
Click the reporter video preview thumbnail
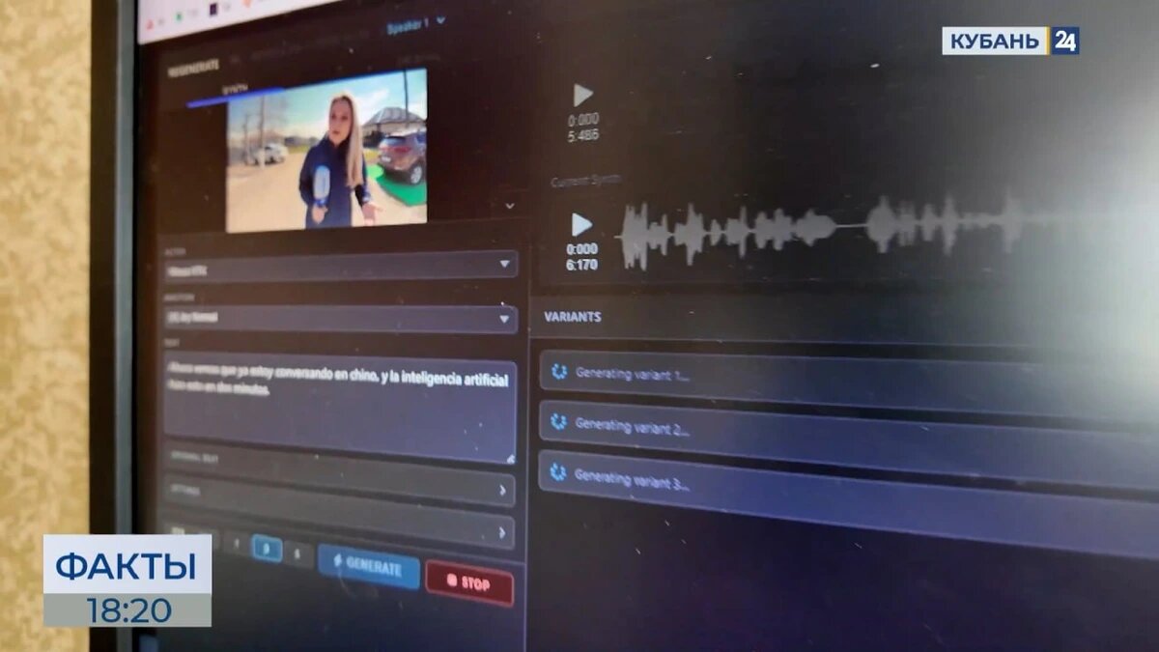pos(325,151)
